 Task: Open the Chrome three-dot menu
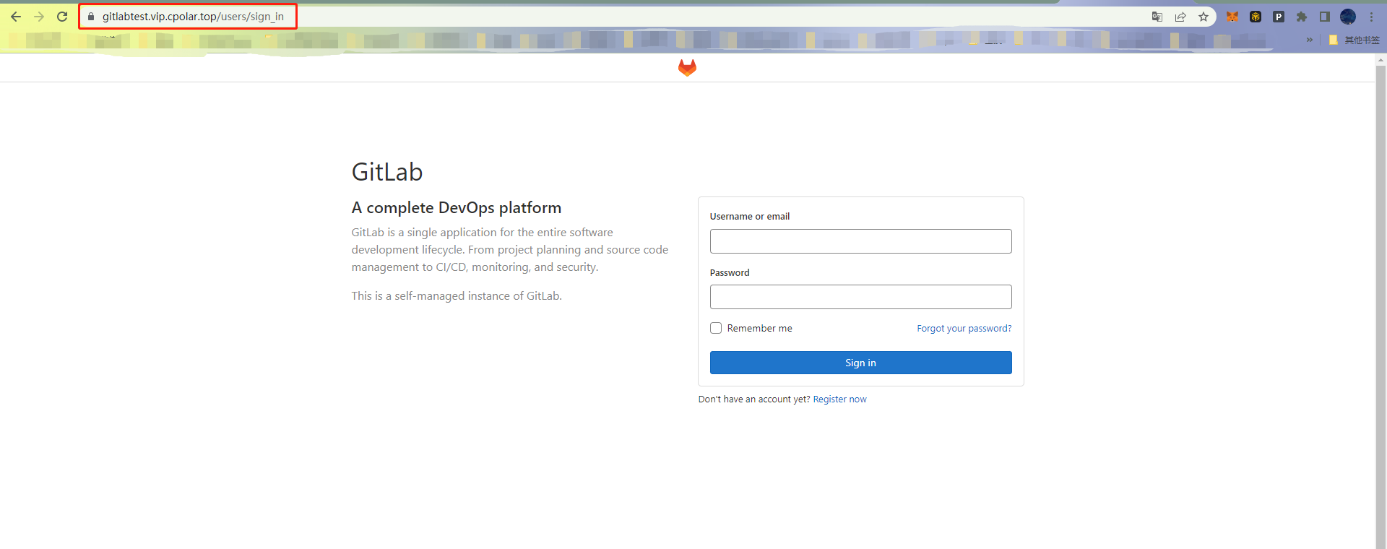point(1371,17)
